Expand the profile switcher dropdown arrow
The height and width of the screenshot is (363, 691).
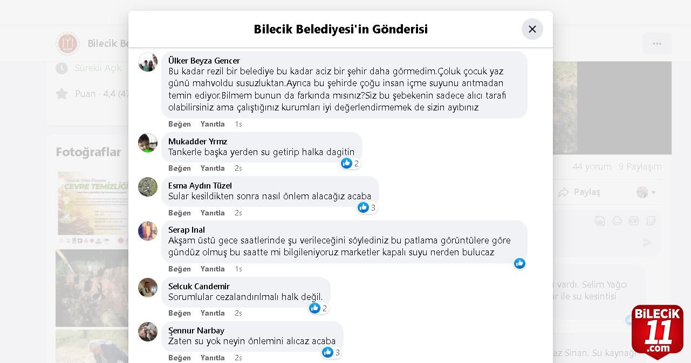click(654, 192)
